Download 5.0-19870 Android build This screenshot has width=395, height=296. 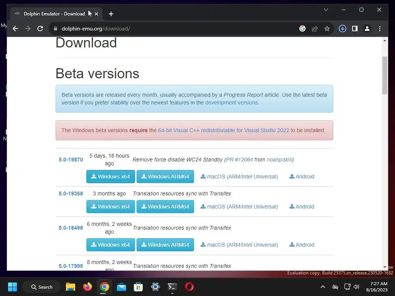[302, 177]
